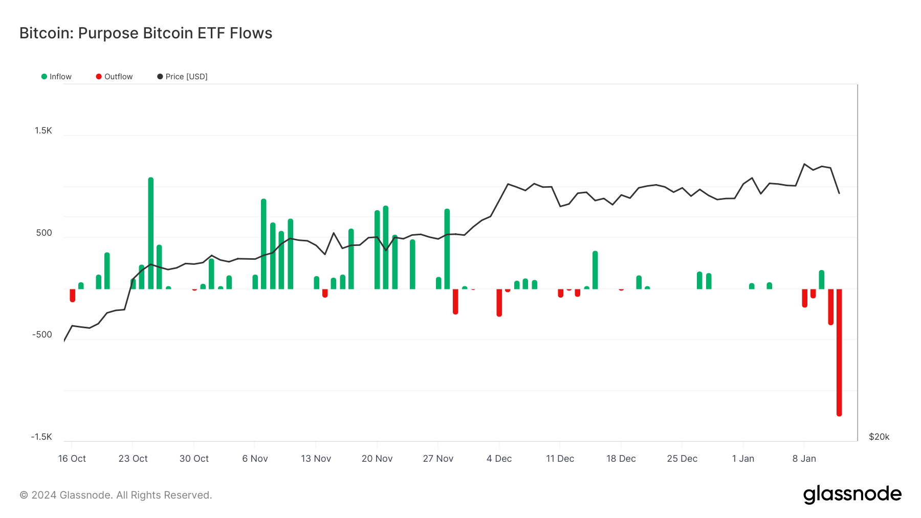The width and height of the screenshot is (921, 518).
Task: Click the $20k price axis label
Action: tap(878, 436)
